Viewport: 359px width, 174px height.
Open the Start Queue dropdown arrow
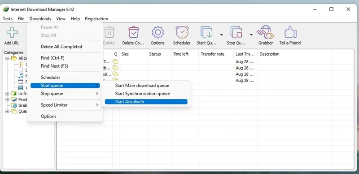(221, 35)
